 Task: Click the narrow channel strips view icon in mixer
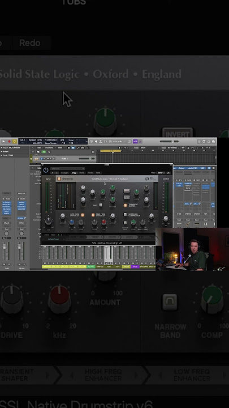tap(209, 168)
